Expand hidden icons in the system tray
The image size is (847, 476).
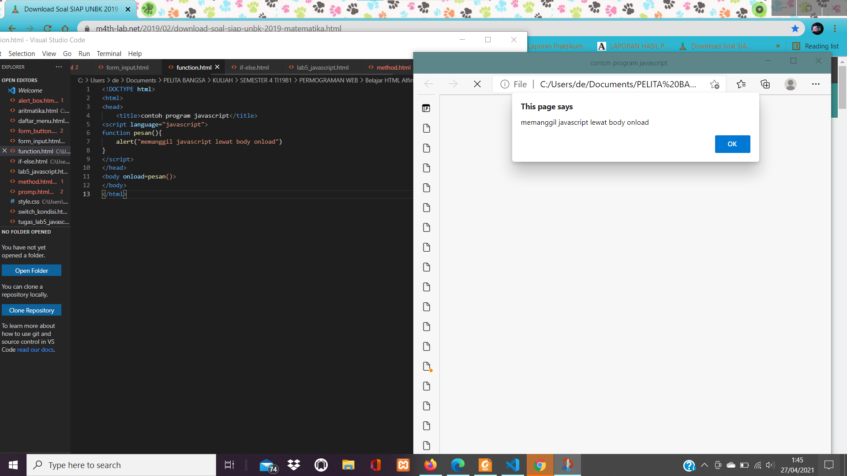[x=705, y=465]
